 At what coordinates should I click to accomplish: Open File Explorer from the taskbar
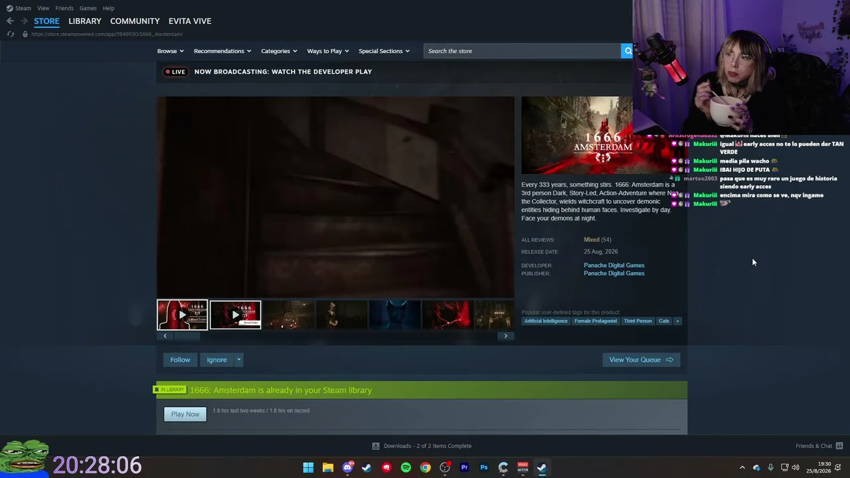click(328, 467)
